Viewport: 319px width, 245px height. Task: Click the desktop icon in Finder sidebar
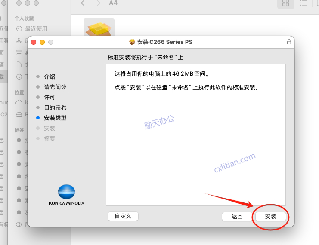(19, 52)
